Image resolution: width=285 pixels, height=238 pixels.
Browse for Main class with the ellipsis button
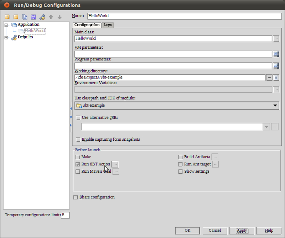tap(276, 39)
